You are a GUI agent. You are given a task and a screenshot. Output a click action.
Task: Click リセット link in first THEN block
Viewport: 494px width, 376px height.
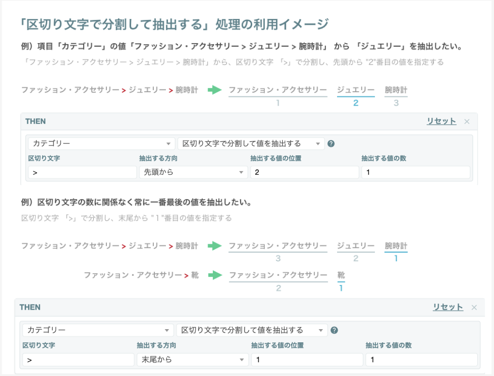tap(441, 121)
